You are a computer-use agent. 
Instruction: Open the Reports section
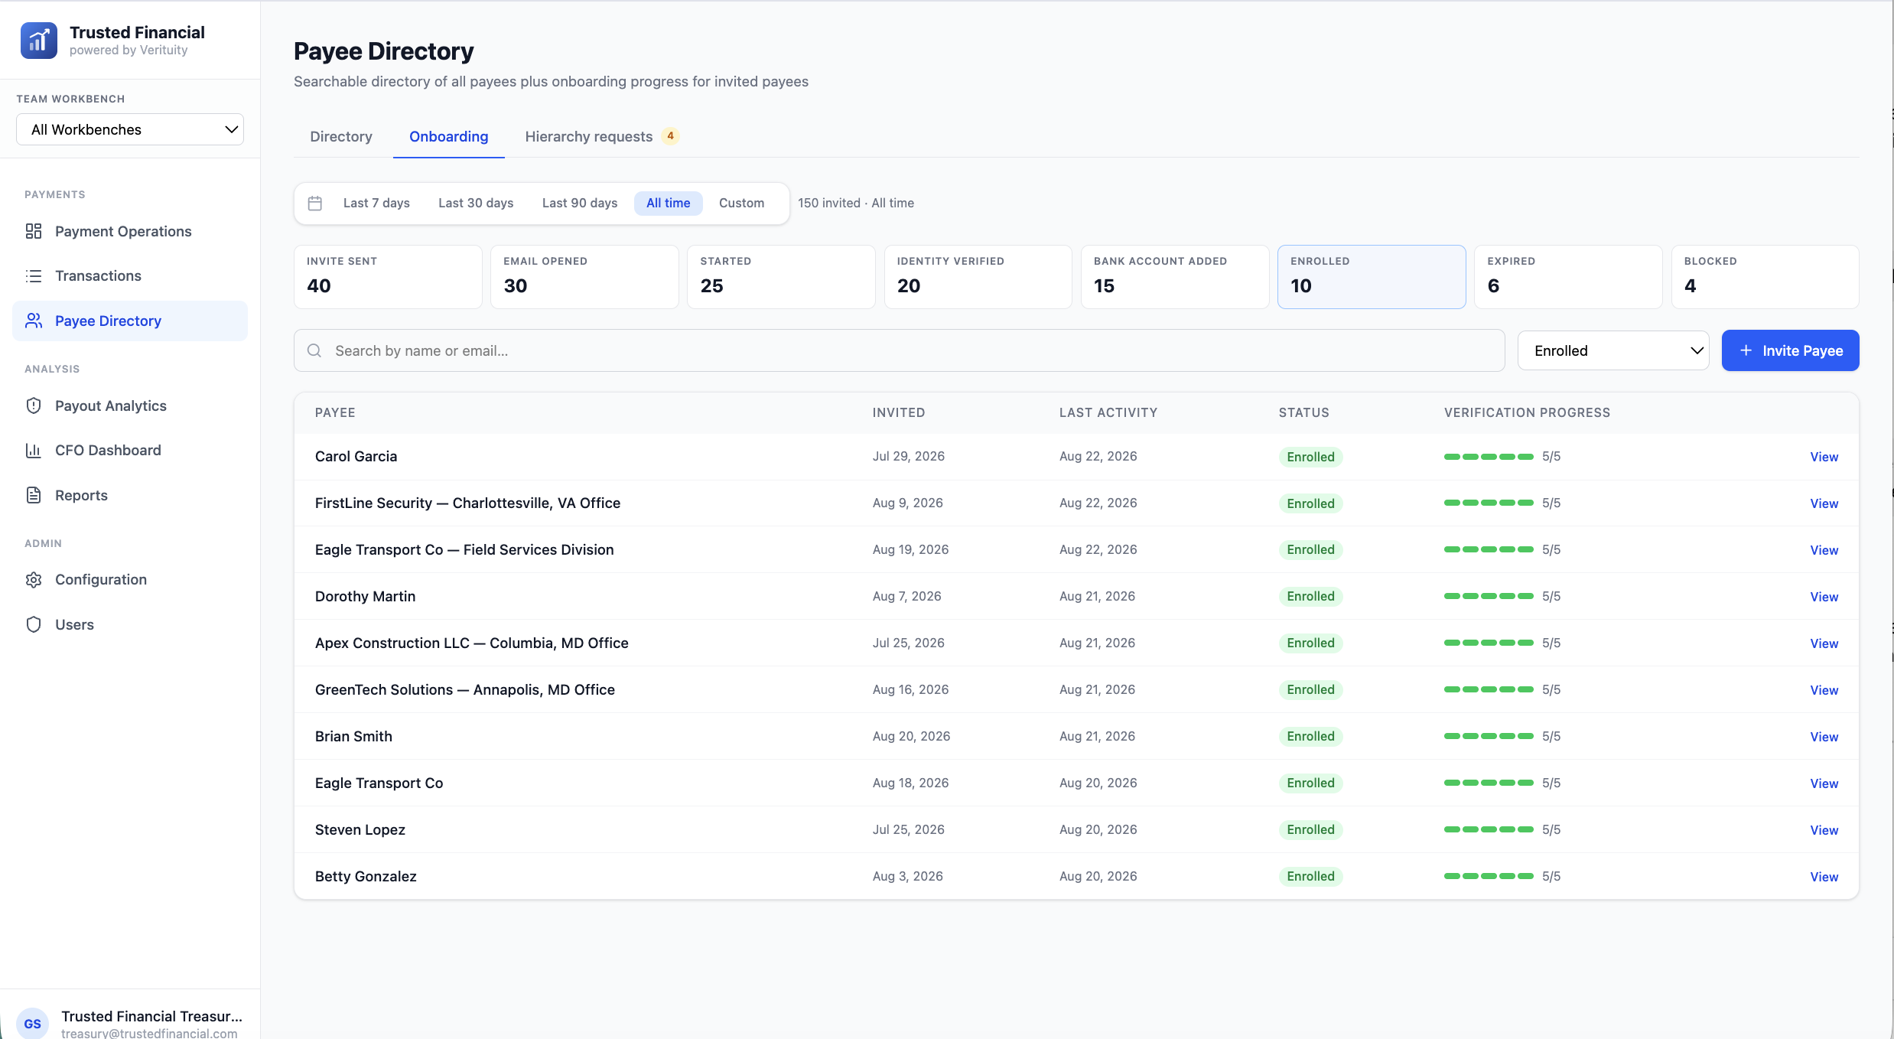[130, 495]
